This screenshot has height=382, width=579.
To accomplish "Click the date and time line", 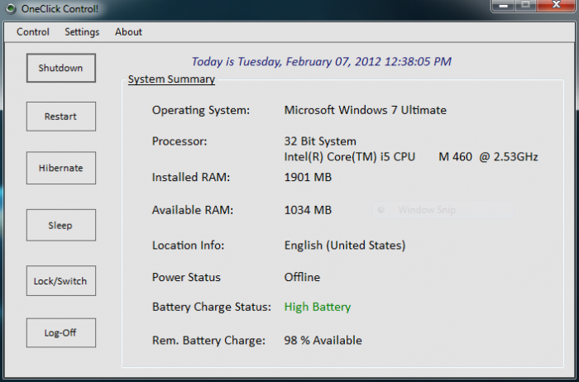I will (321, 62).
